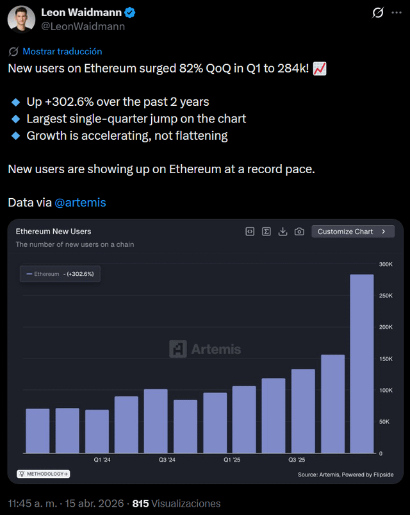
Task: Click Leon Waidmann's profile avatar
Action: (21, 19)
